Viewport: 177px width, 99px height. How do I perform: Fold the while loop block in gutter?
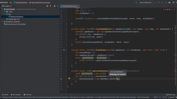point(67,58)
